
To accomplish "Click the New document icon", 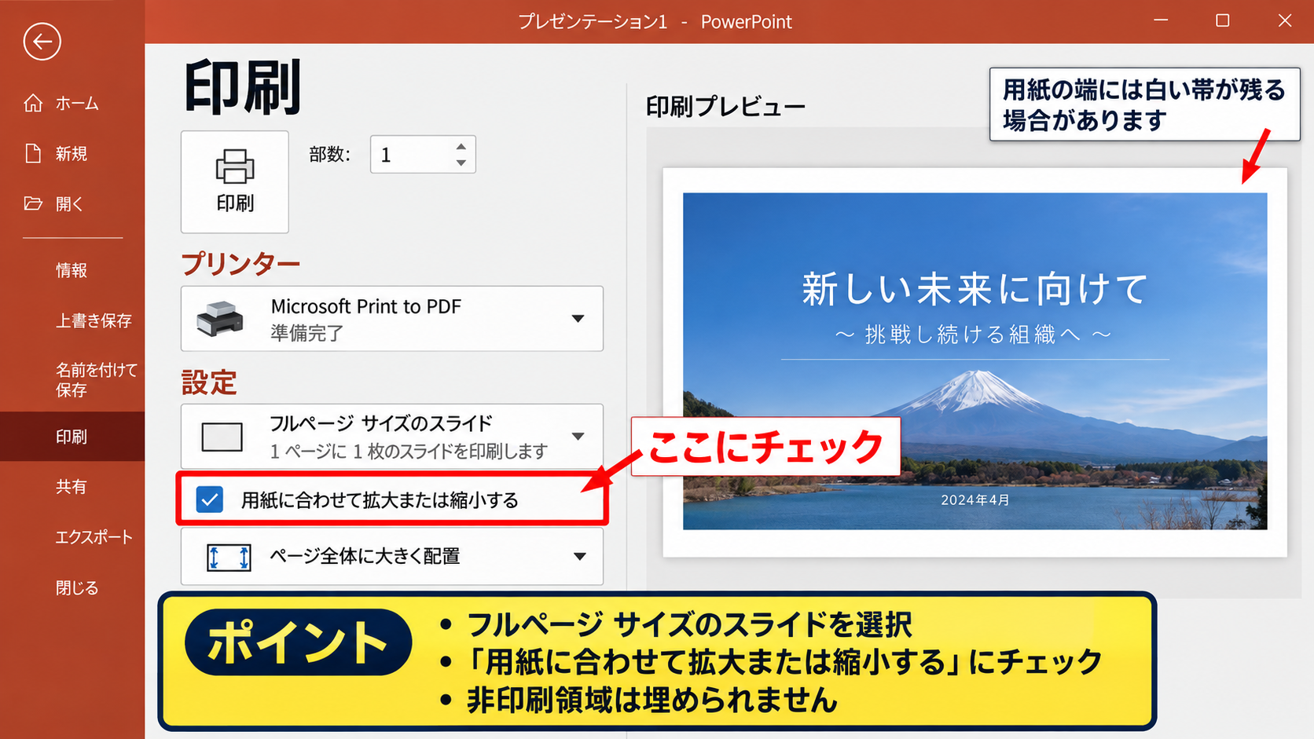I will pyautogui.click(x=33, y=153).
